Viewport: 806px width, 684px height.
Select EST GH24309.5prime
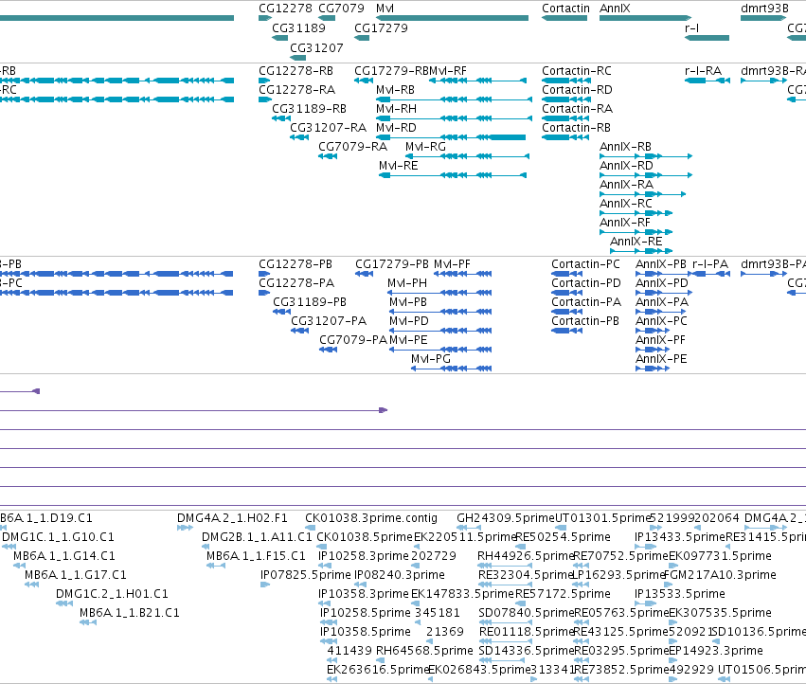[506, 518]
